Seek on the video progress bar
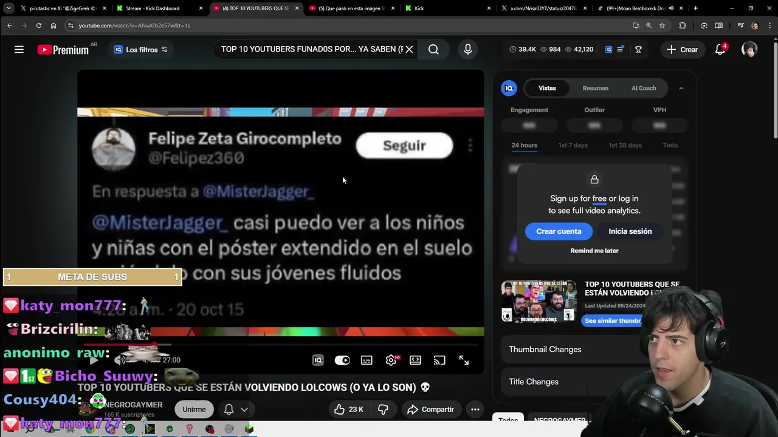This screenshot has height=437, width=778. [x=281, y=345]
